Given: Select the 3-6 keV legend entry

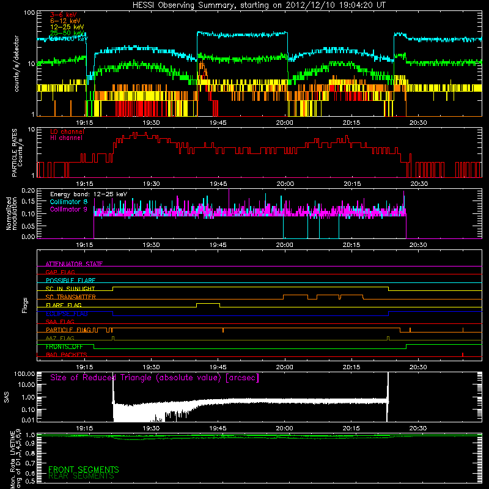Looking at the screenshot, I should click(64, 15).
